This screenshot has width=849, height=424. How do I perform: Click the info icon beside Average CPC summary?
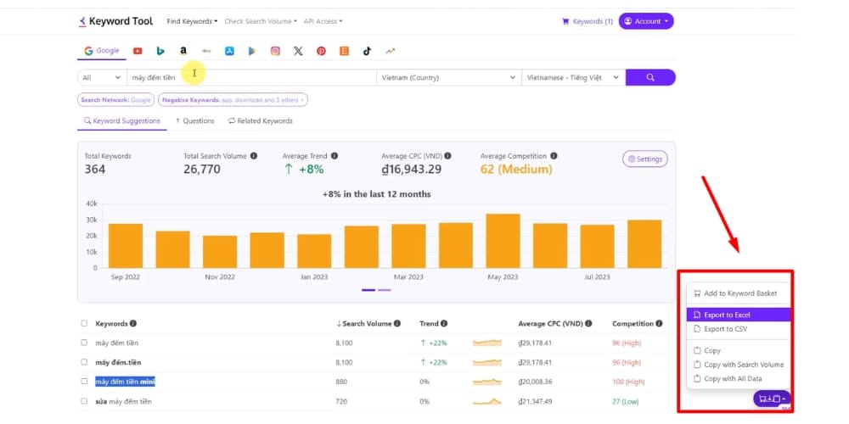click(x=447, y=156)
